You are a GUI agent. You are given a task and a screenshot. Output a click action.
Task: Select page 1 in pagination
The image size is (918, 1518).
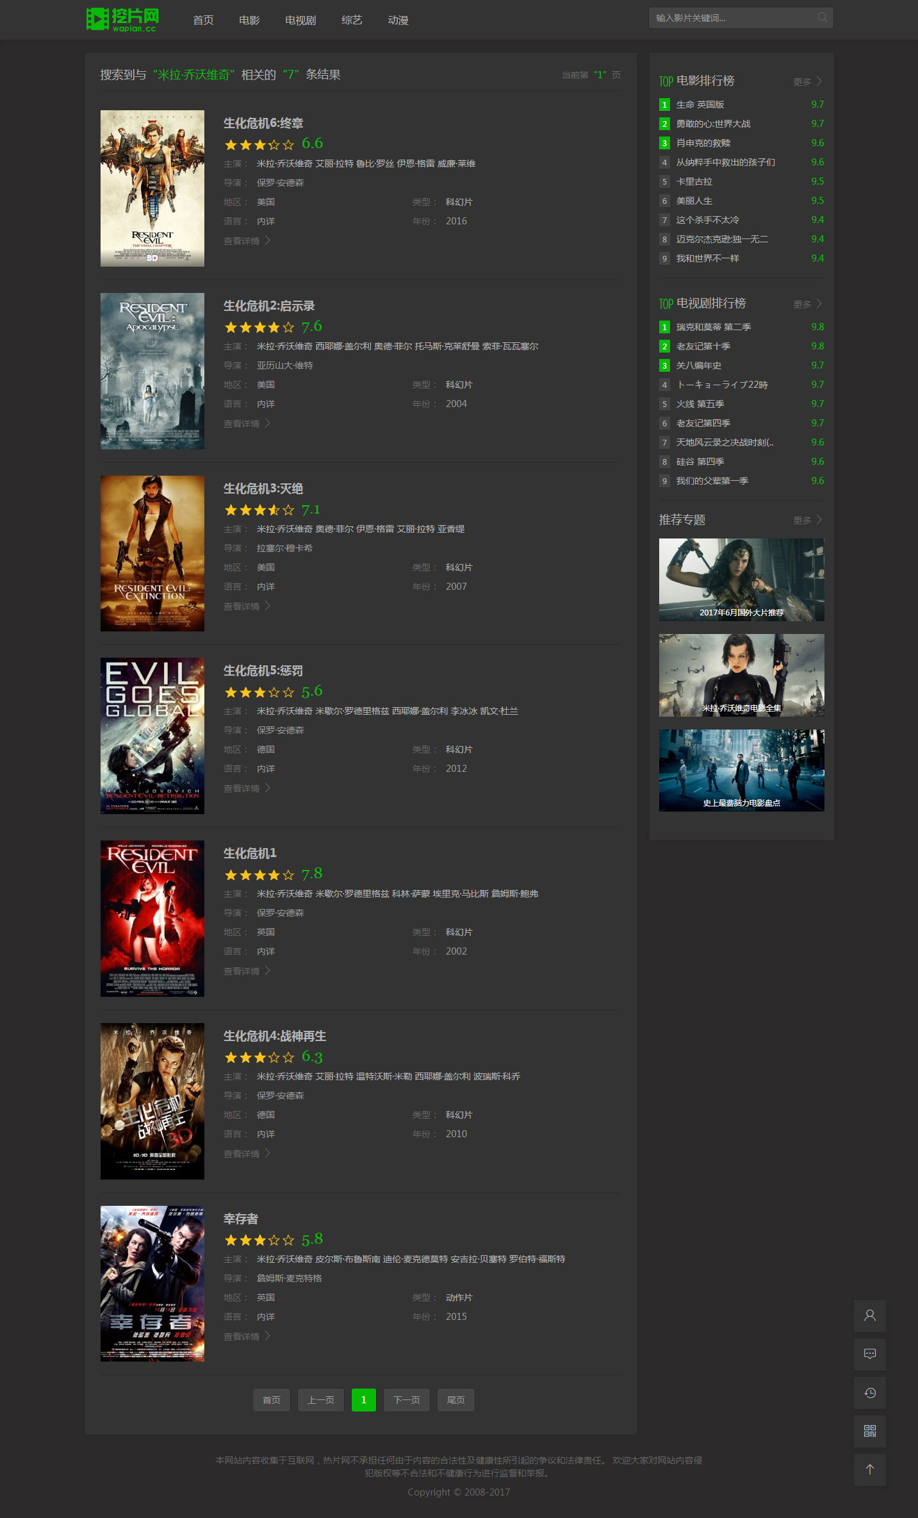click(364, 1400)
